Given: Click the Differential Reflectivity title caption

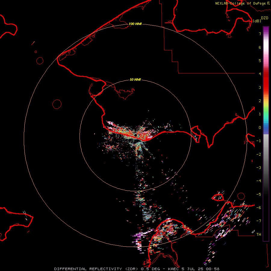Looking at the screenshot, I should [x=137, y=269].
